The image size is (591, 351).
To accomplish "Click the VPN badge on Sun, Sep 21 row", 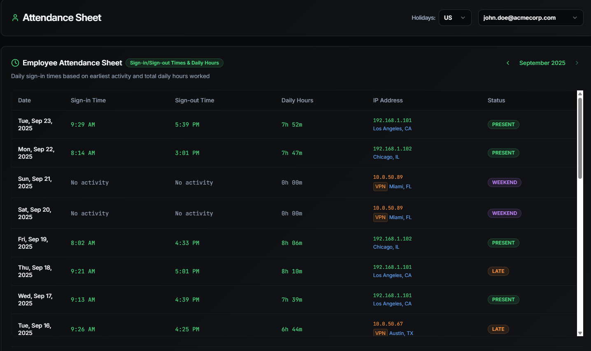I will (x=380, y=187).
